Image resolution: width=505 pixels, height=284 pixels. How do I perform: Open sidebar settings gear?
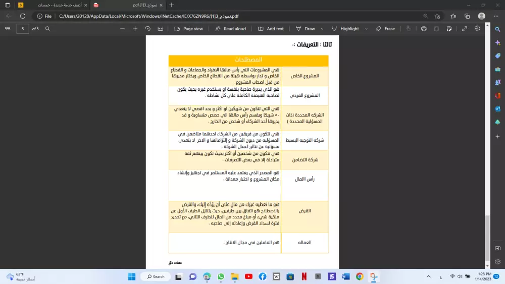click(x=497, y=261)
